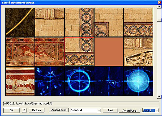Viewport: 162px width, 116px height.
Task: Click the small R button
Action: (24, 110)
